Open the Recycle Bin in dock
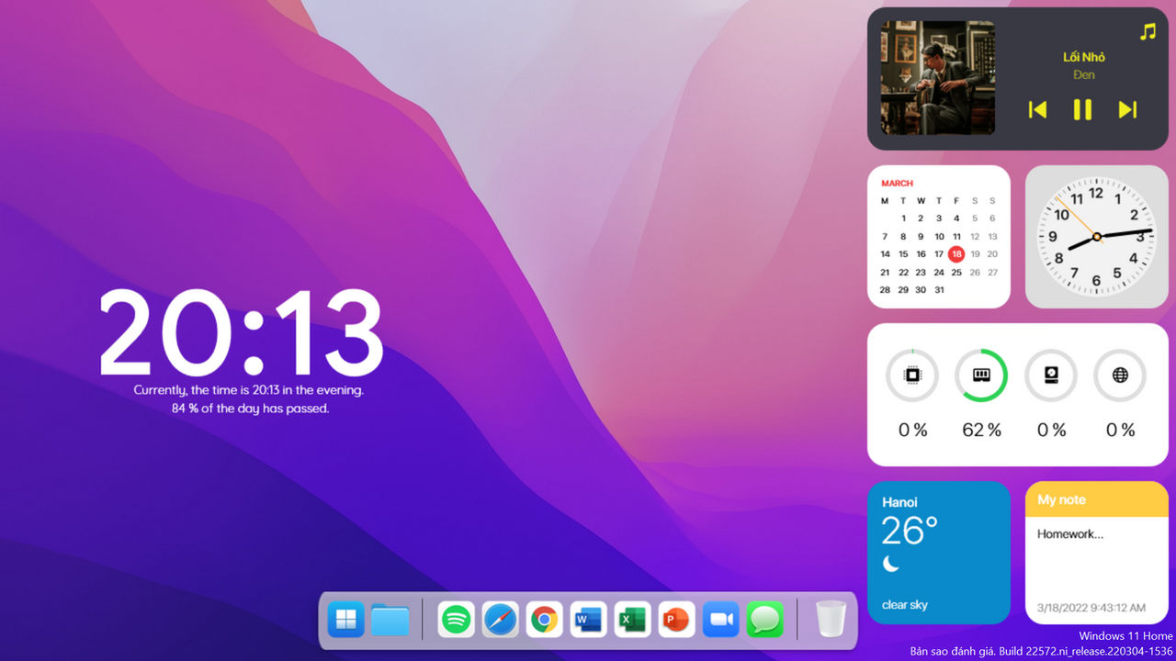Viewport: 1176px width, 661px height. (x=831, y=619)
